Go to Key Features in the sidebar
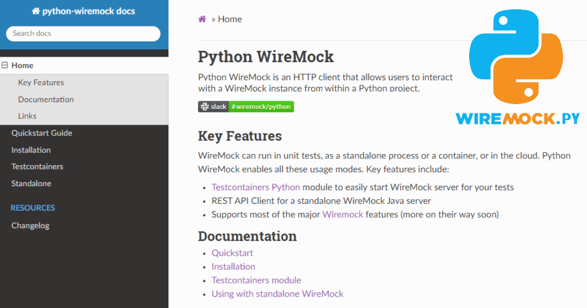 coord(41,83)
